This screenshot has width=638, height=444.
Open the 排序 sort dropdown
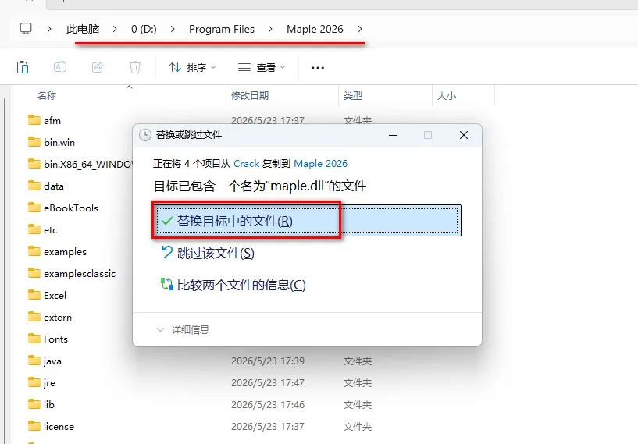click(191, 67)
